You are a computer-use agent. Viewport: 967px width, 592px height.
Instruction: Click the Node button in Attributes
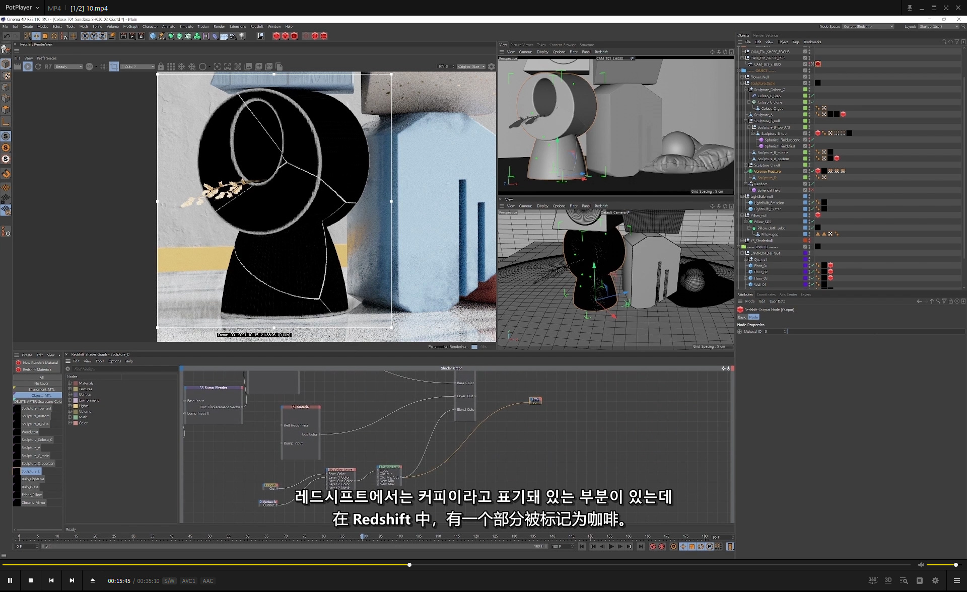click(x=753, y=317)
